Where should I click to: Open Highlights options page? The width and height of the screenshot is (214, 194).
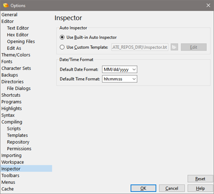(12, 108)
